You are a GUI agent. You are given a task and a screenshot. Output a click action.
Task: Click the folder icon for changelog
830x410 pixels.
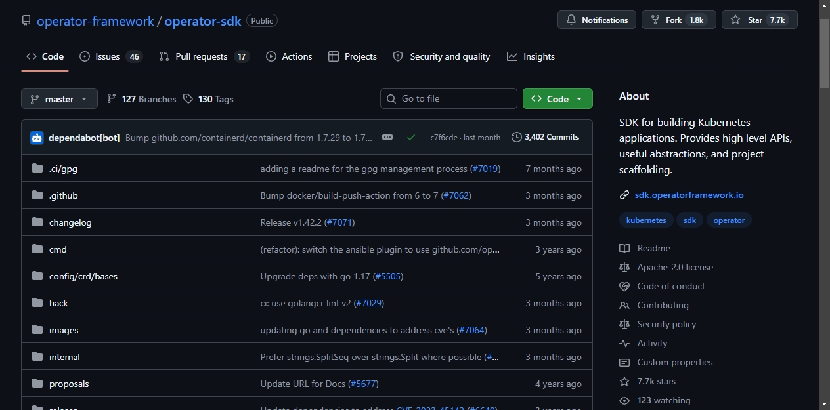[37, 222]
